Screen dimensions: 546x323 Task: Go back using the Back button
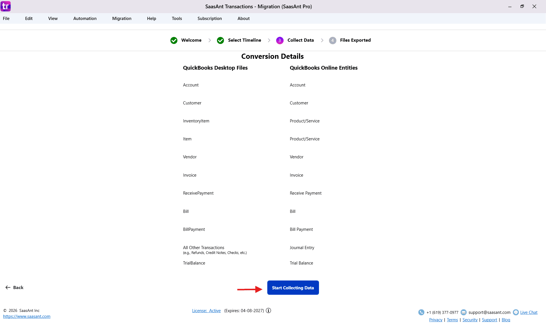click(x=15, y=287)
